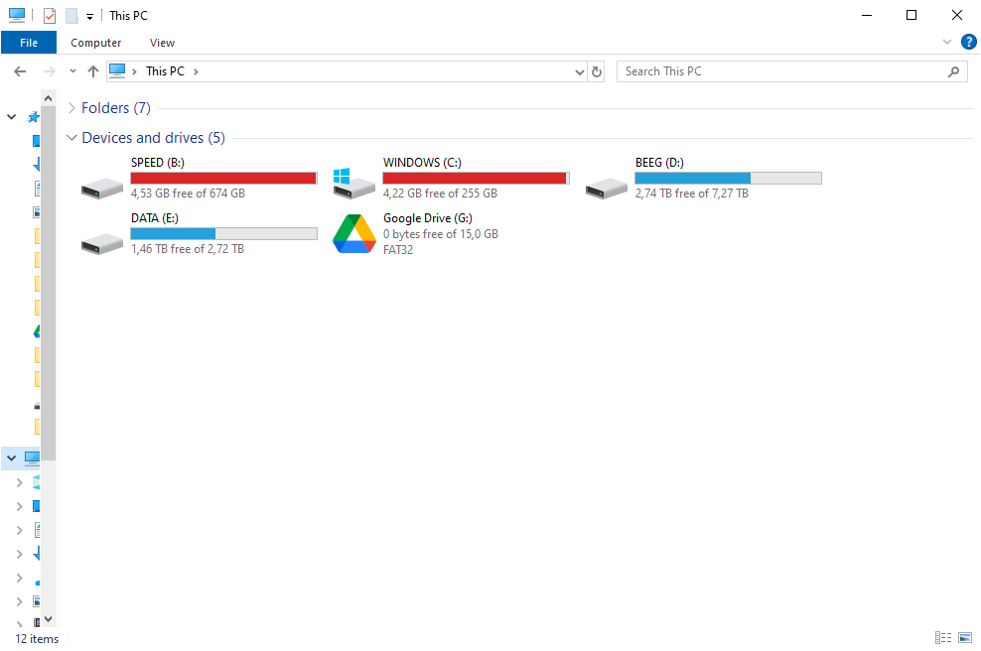981x651 pixels.
Task: Expand the Folders (7) group
Action: (x=71, y=108)
